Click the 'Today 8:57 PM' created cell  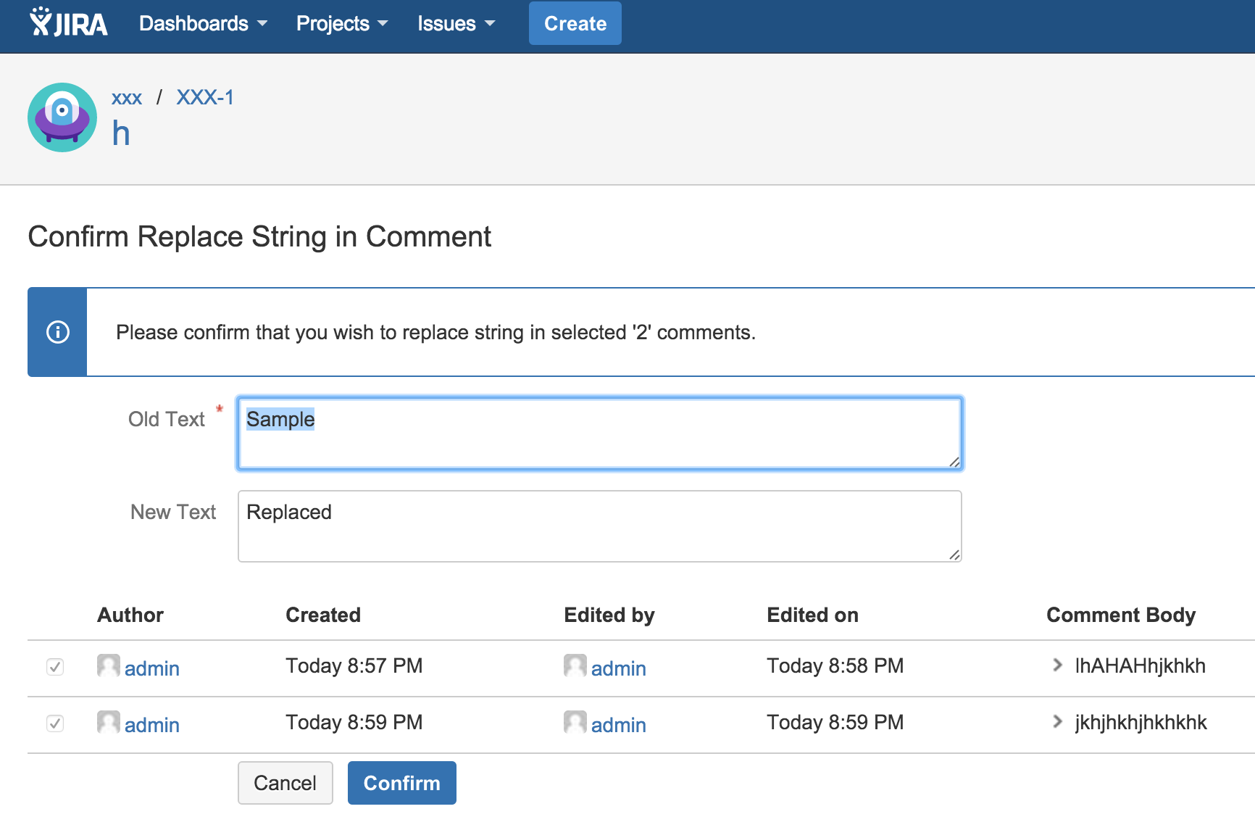354,665
